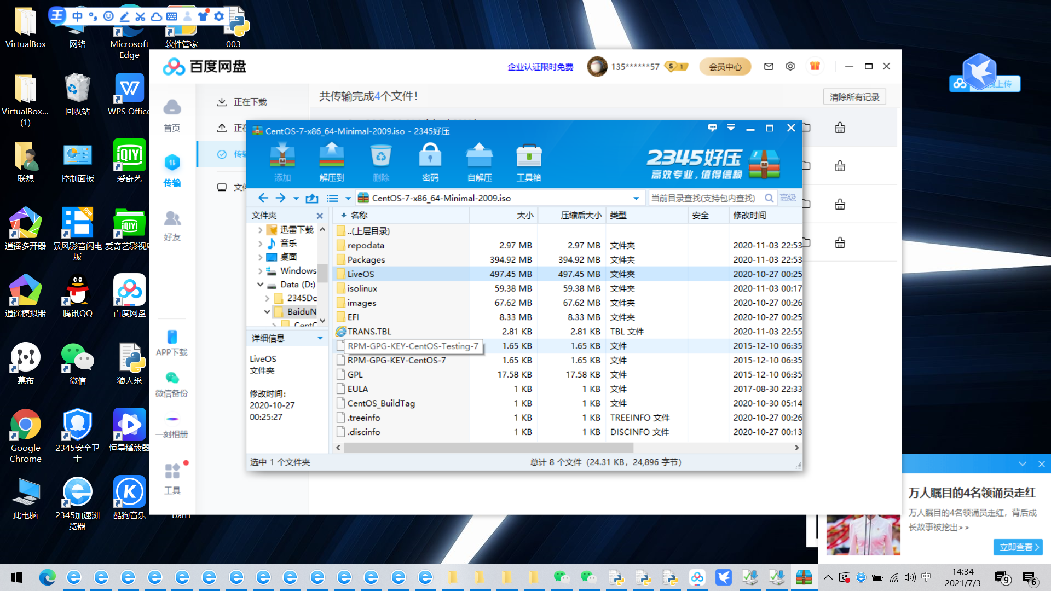This screenshot has width=1051, height=591.
Task: Click 立即查看 in the news popup
Action: click(1018, 547)
